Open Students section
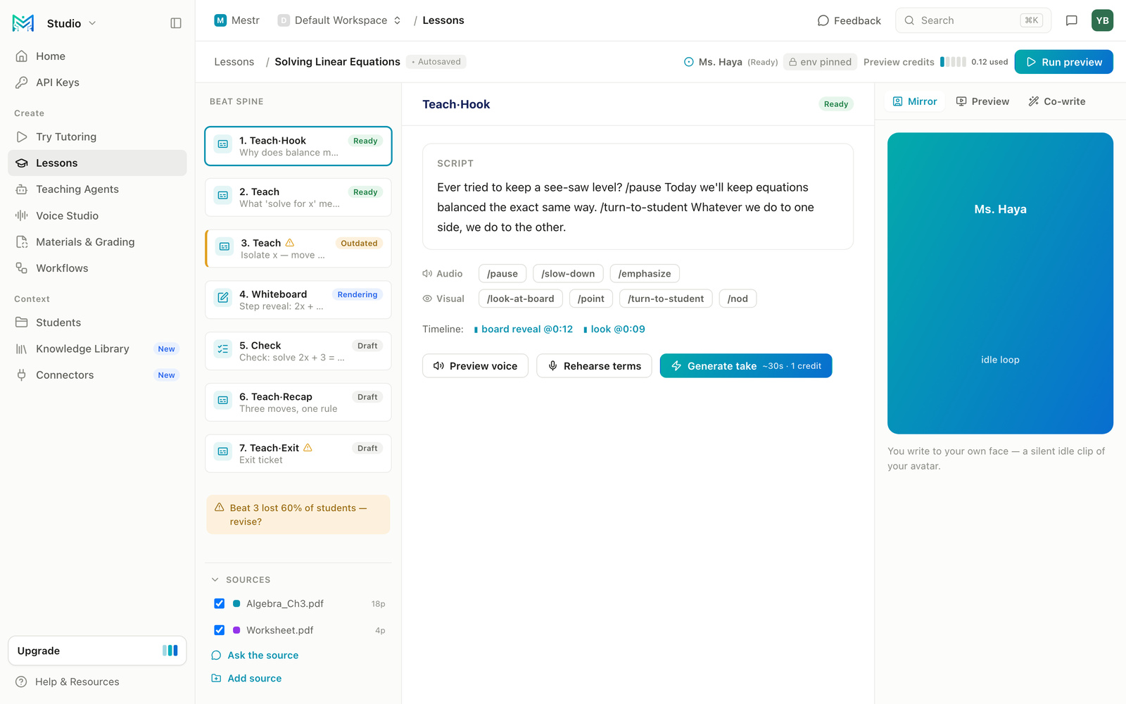 click(97, 322)
